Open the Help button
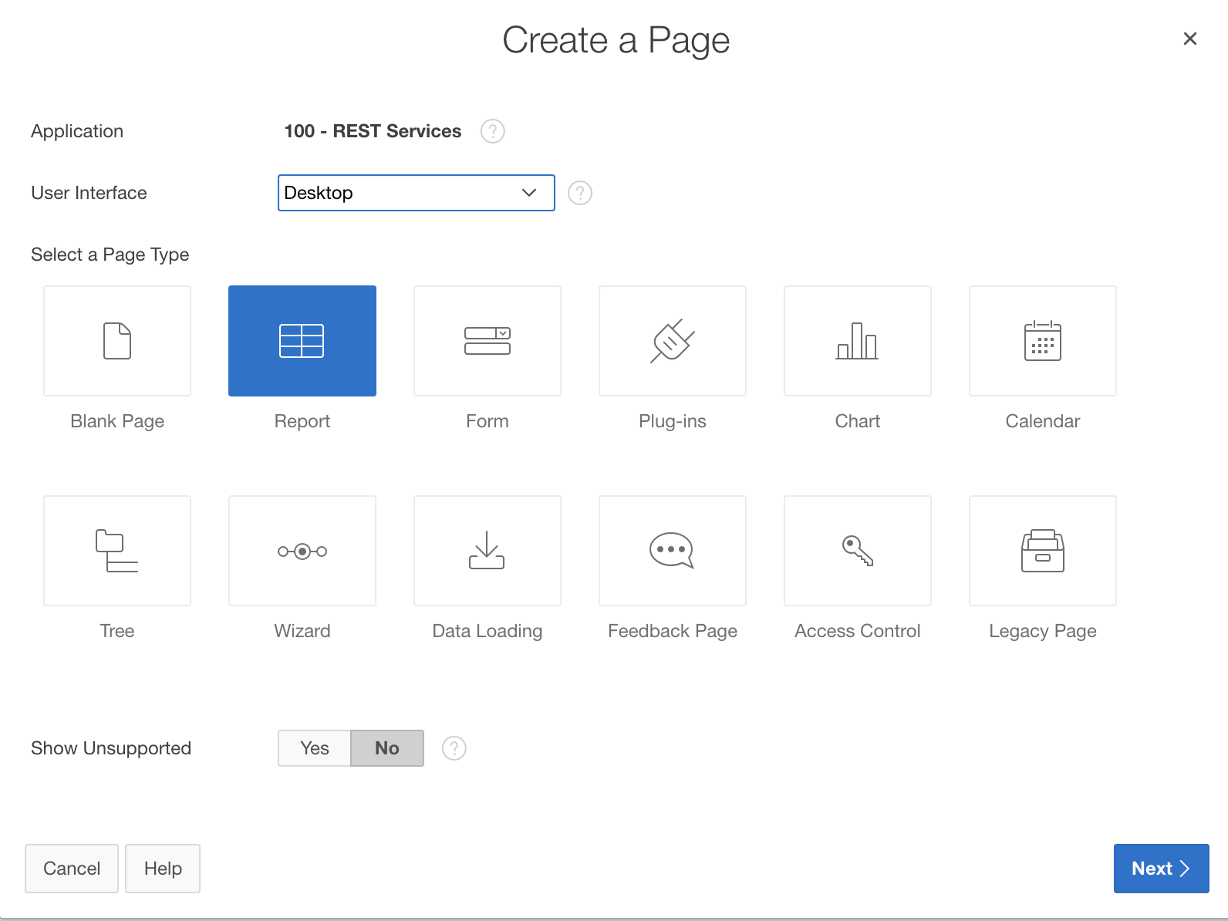 pyautogui.click(x=163, y=869)
